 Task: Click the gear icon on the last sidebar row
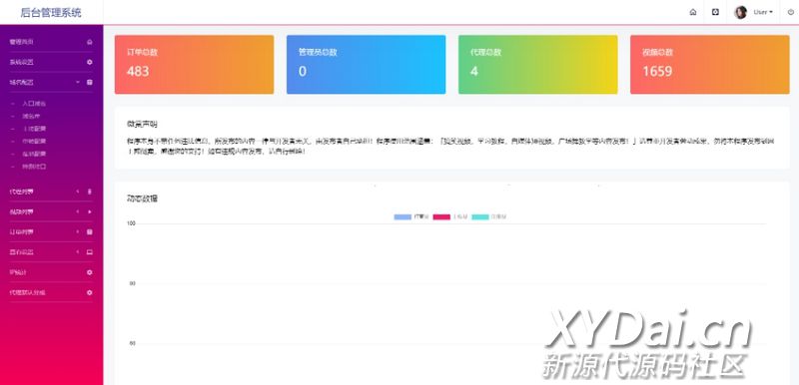coord(90,292)
